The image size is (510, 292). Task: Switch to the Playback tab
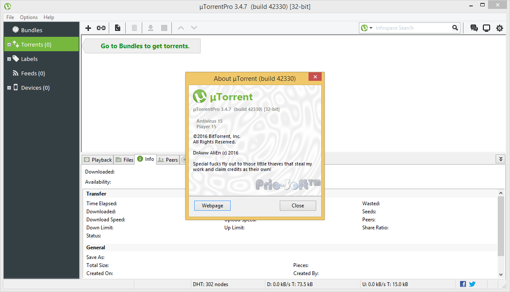98,160
